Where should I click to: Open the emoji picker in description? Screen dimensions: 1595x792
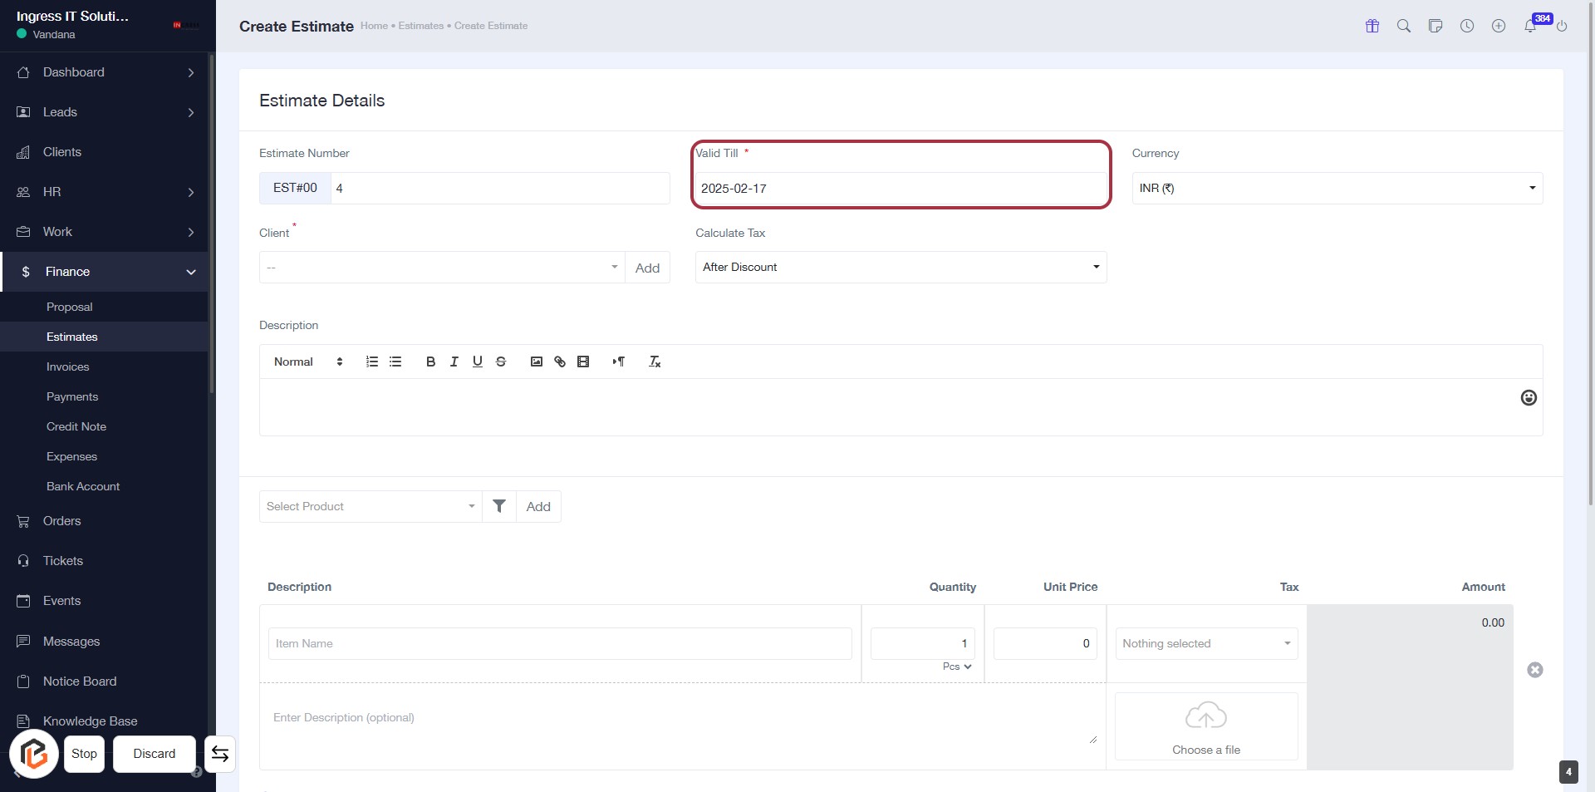coord(1529,398)
